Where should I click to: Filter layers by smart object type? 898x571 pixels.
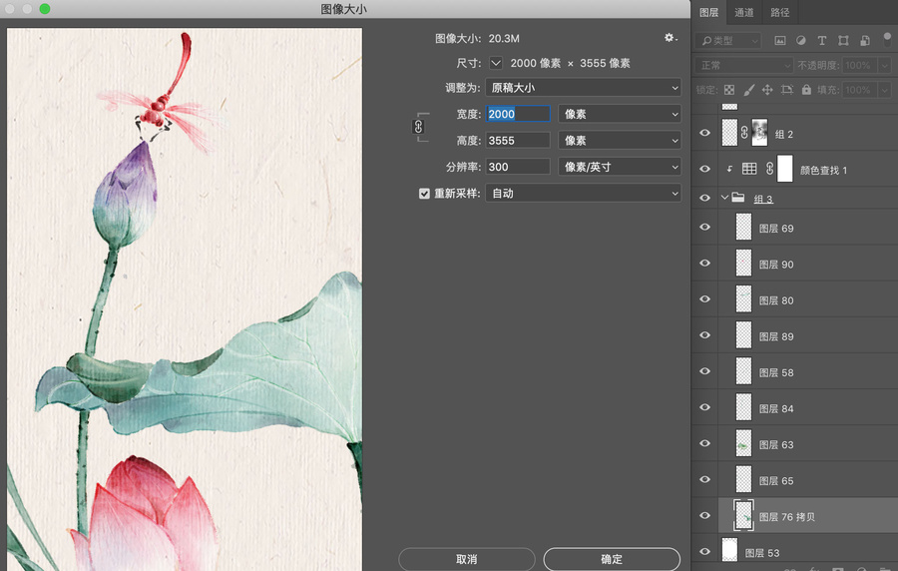point(865,41)
